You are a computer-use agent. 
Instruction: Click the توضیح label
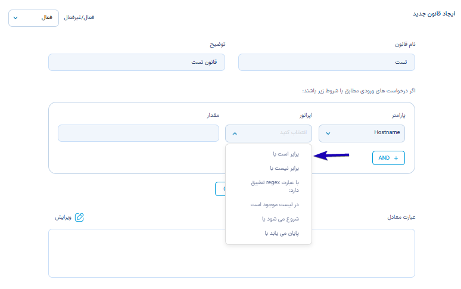click(217, 45)
